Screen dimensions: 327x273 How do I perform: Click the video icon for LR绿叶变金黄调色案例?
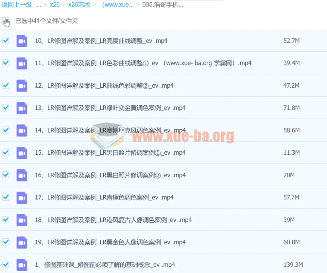22,108
